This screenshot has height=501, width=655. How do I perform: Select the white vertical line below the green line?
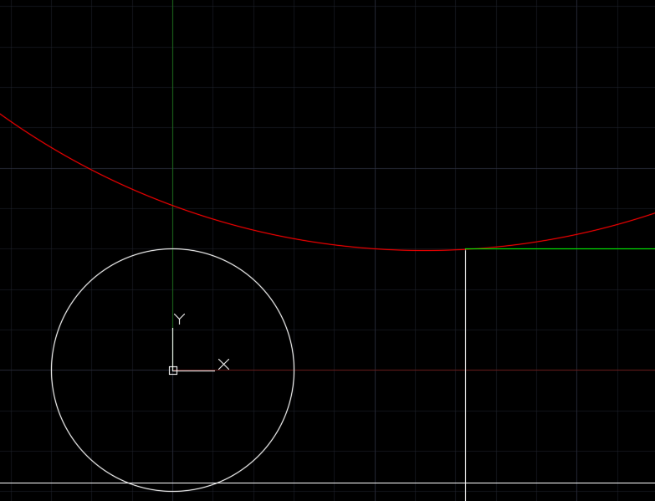click(465, 376)
